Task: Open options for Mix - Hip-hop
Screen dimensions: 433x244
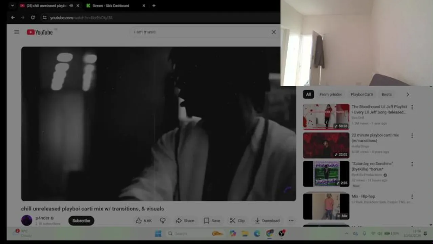Action: [x=412, y=197]
